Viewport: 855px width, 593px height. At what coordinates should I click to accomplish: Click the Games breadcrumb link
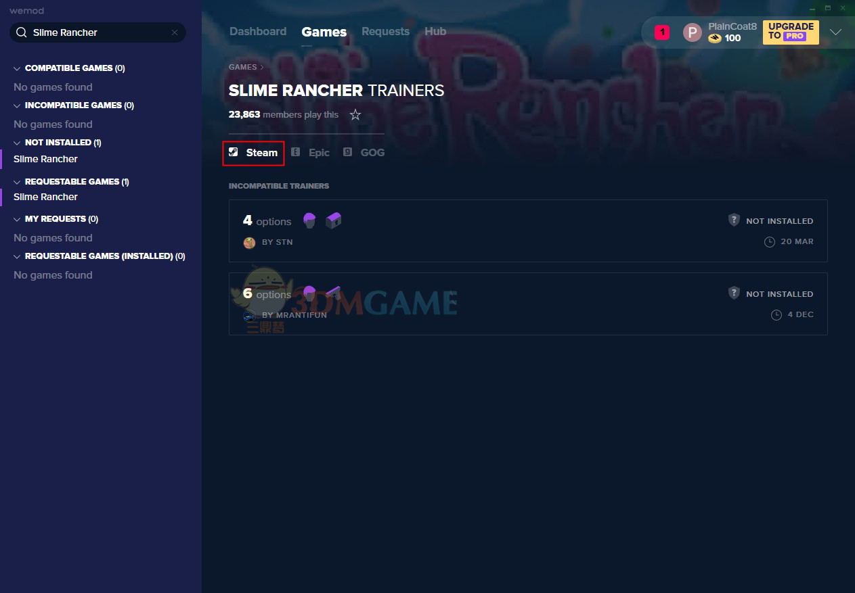[x=242, y=67]
